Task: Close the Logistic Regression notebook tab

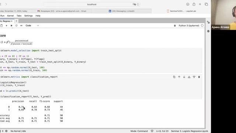Action: [11, 21]
